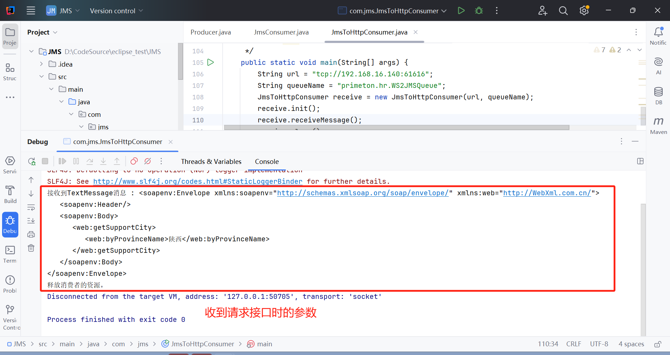
Task: Toggle scroll to end in console
Action: click(x=31, y=221)
